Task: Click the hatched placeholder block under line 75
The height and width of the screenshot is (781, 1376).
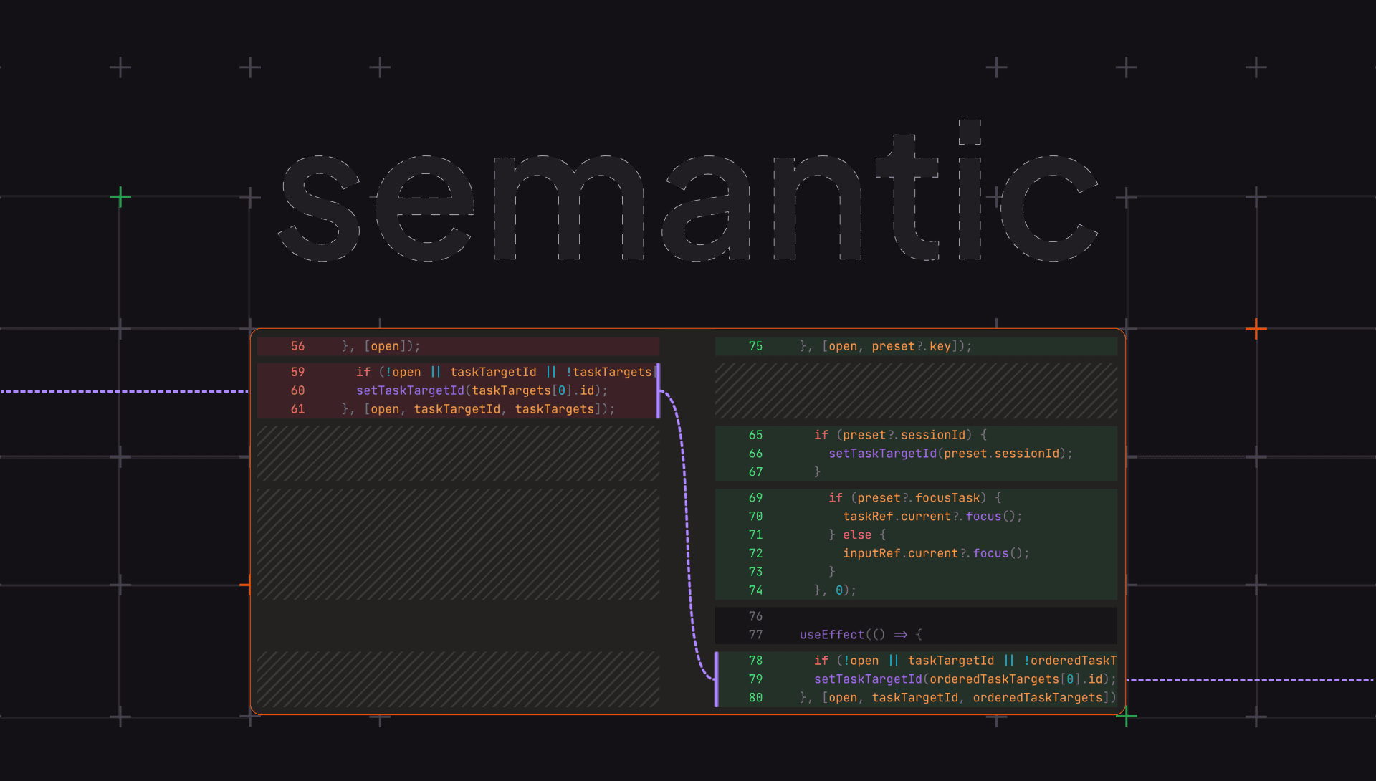Action: (916, 390)
